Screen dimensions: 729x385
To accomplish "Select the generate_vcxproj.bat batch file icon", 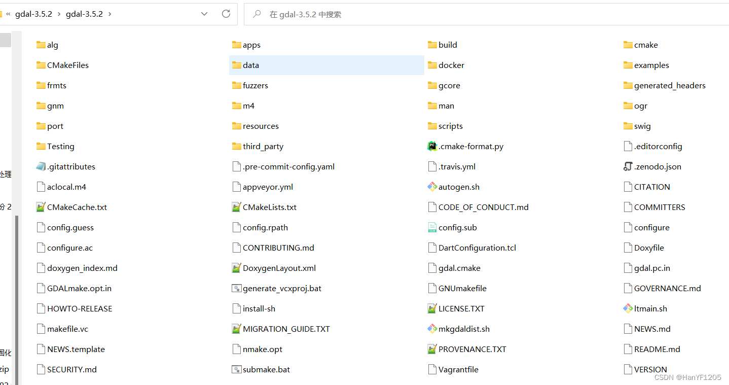I will 237,288.
